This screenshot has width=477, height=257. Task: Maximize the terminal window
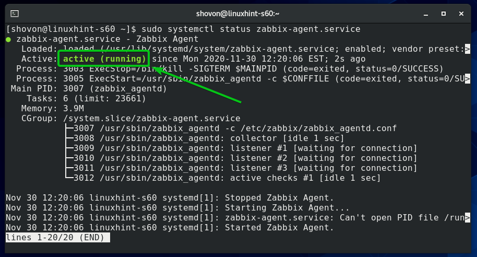coord(443,12)
